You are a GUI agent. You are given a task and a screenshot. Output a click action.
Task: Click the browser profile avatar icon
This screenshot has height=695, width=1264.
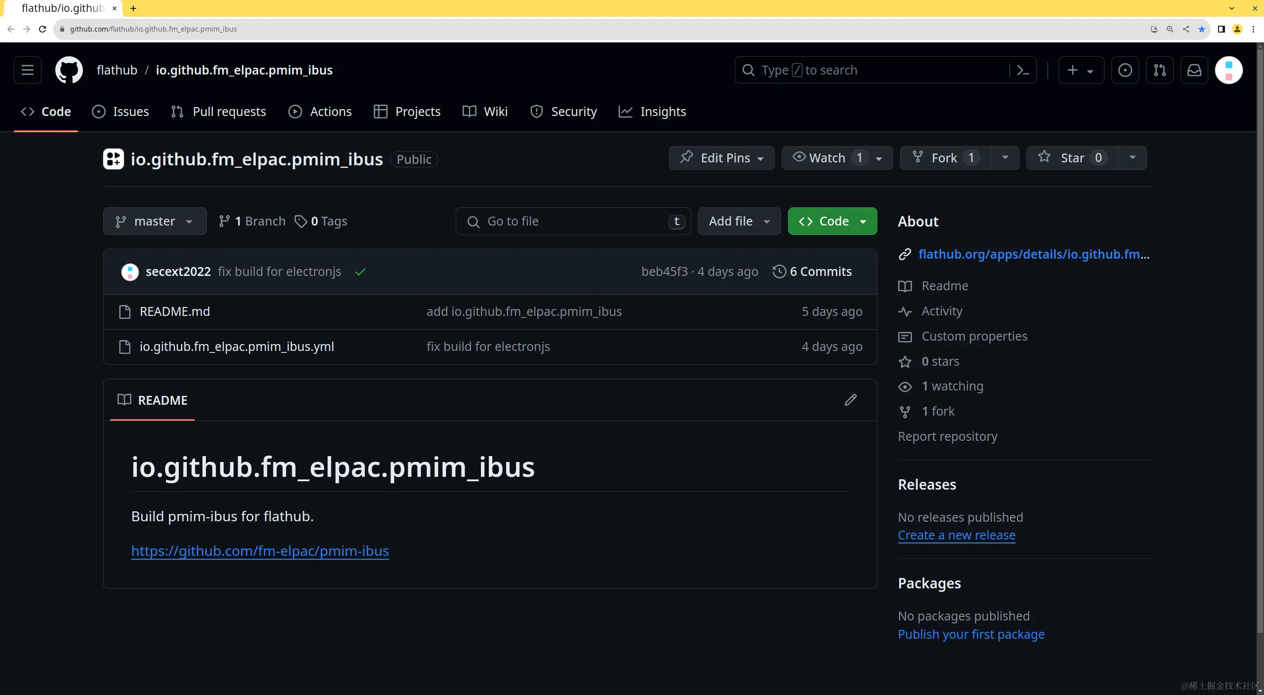(1237, 29)
